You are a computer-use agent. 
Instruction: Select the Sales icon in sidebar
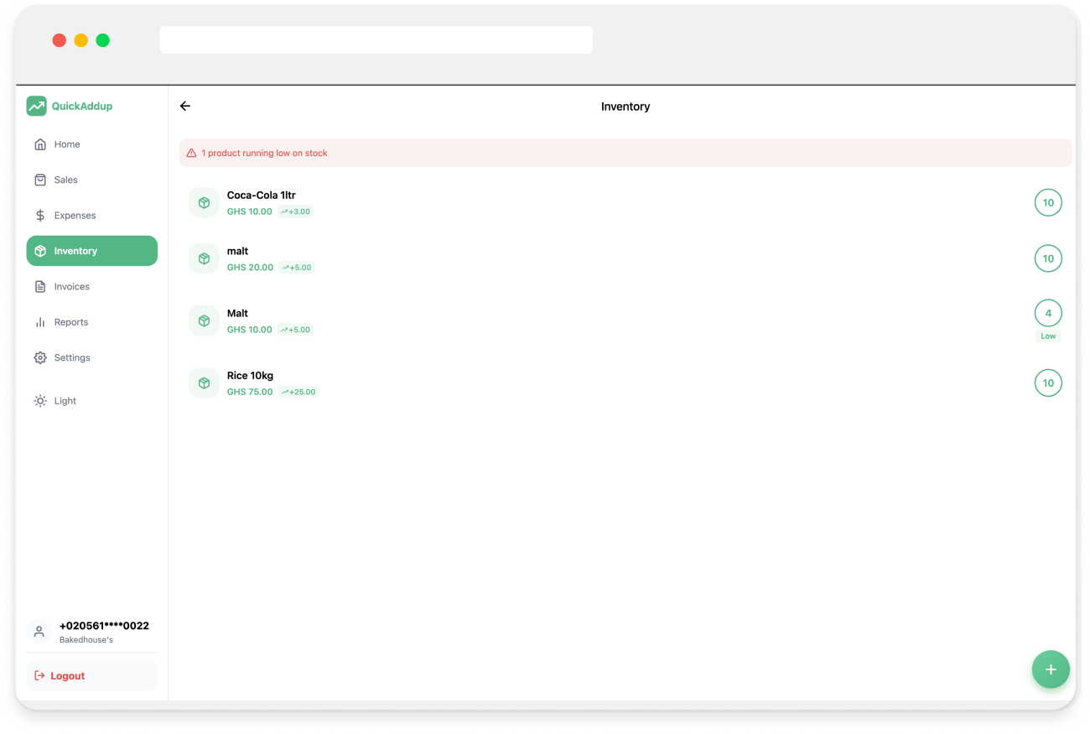click(x=40, y=180)
